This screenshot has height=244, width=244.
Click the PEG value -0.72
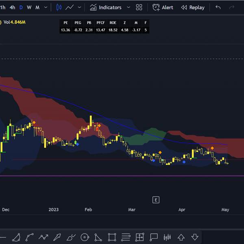78,30
